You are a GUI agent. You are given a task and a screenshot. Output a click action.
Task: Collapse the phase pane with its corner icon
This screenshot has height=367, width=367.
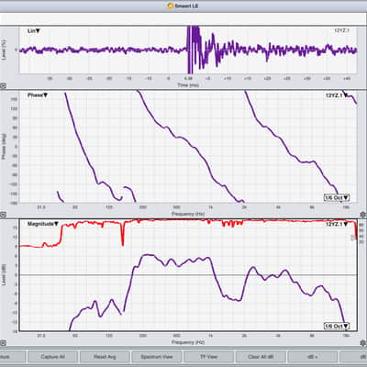pos(3,215)
